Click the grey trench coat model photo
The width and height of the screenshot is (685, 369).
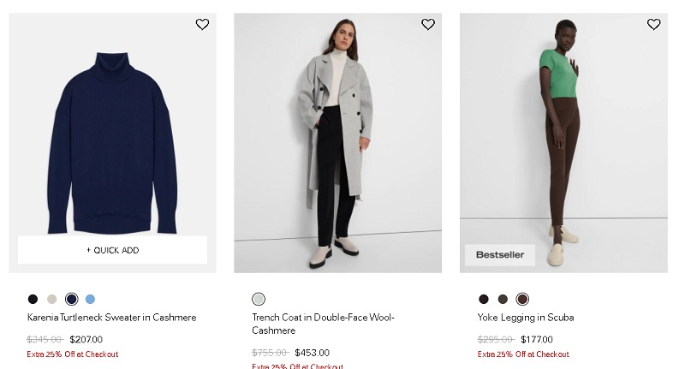pyautogui.click(x=337, y=143)
